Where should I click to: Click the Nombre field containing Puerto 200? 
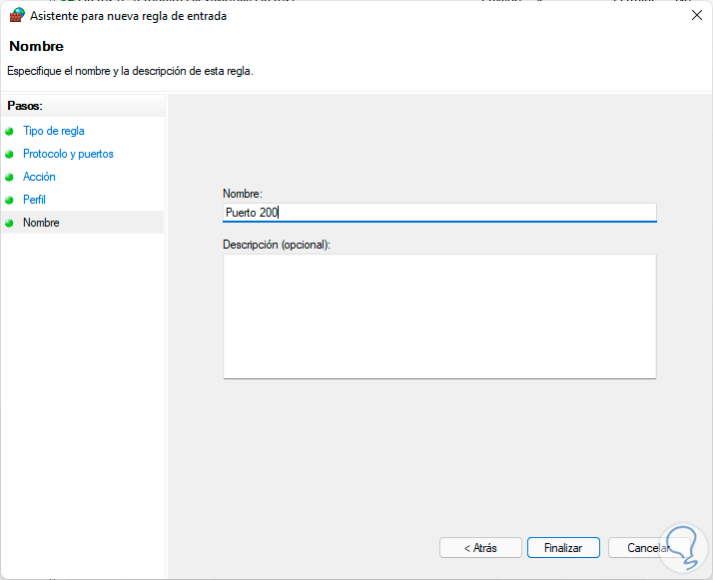pos(439,212)
